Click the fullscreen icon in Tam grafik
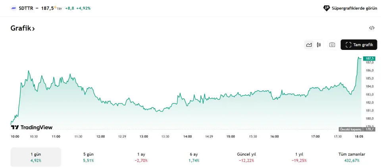Viewport: 381px width, 168px height. (x=348, y=45)
